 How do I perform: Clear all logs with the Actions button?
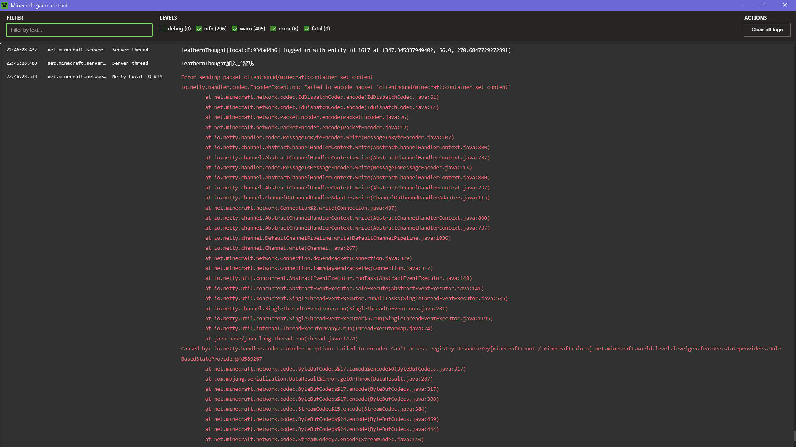pos(767,30)
